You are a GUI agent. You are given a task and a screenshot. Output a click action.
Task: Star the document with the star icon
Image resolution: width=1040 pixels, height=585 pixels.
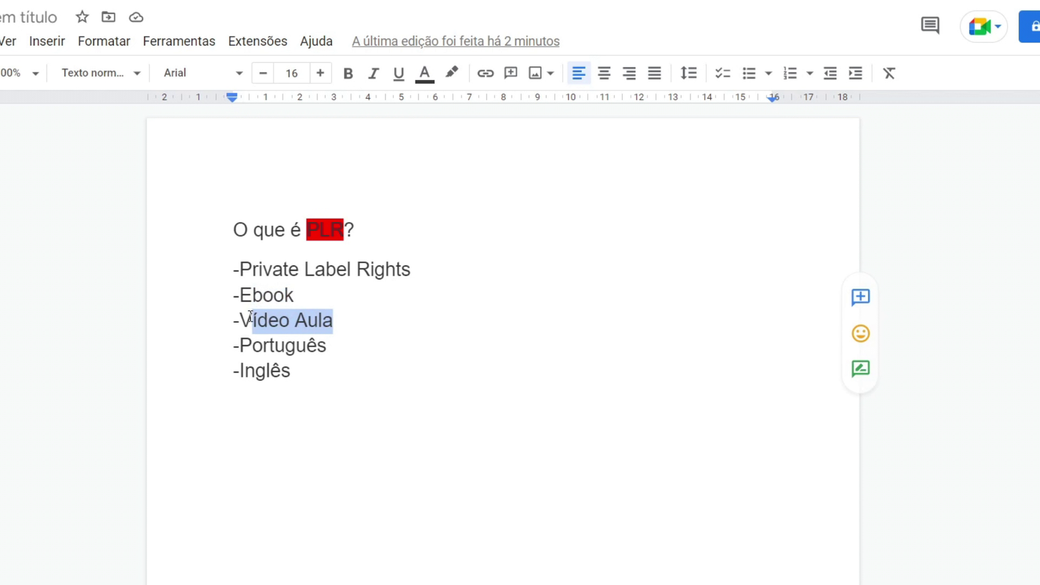point(82,17)
